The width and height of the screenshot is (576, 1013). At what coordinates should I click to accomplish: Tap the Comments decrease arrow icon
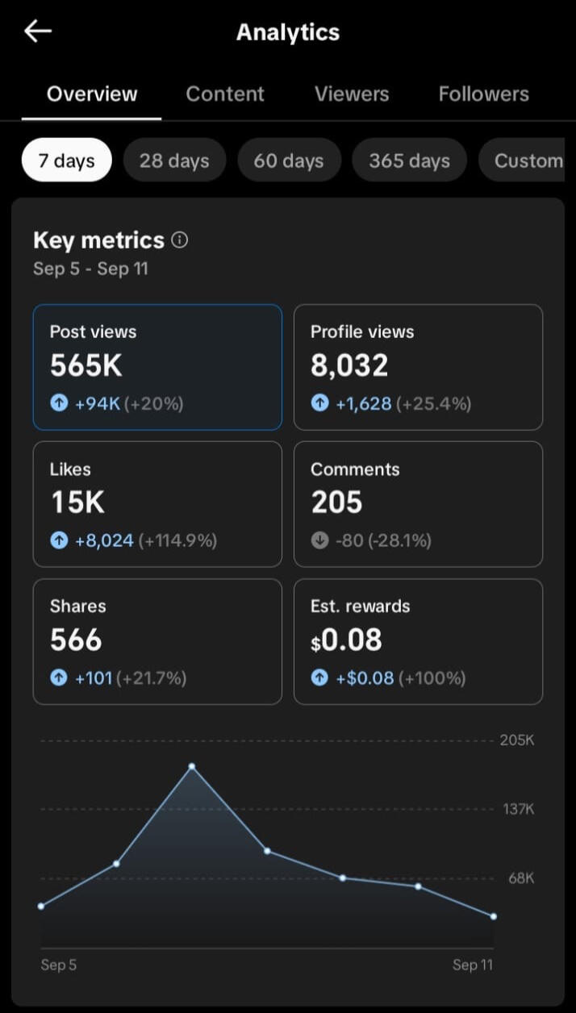320,540
